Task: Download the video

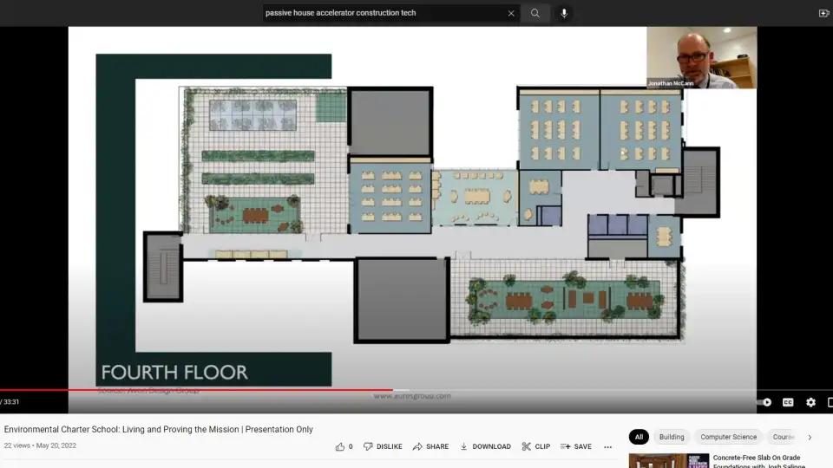Action: coord(485,446)
